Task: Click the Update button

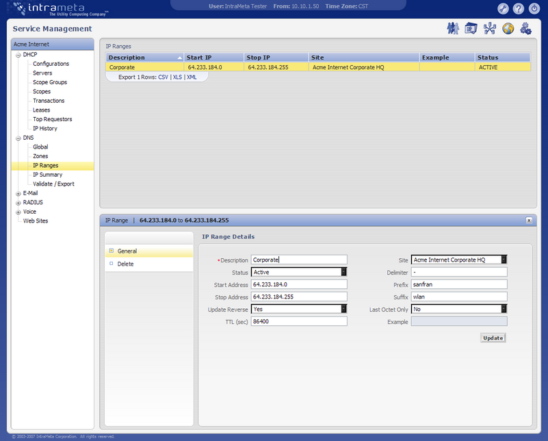Action: coord(493,338)
